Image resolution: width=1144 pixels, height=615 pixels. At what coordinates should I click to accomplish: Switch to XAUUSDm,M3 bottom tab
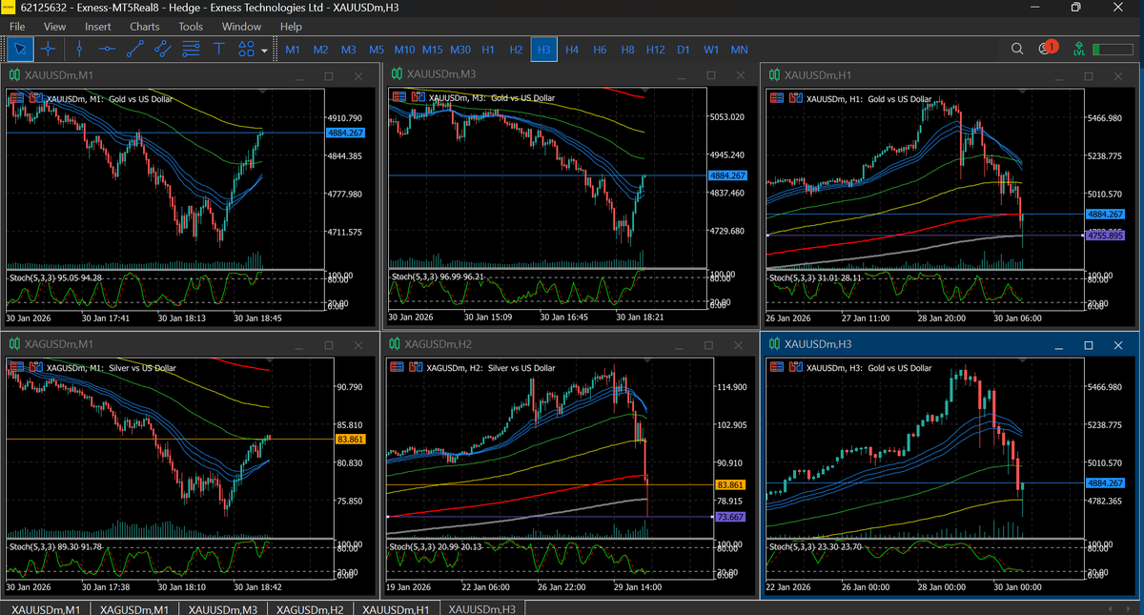(223, 608)
